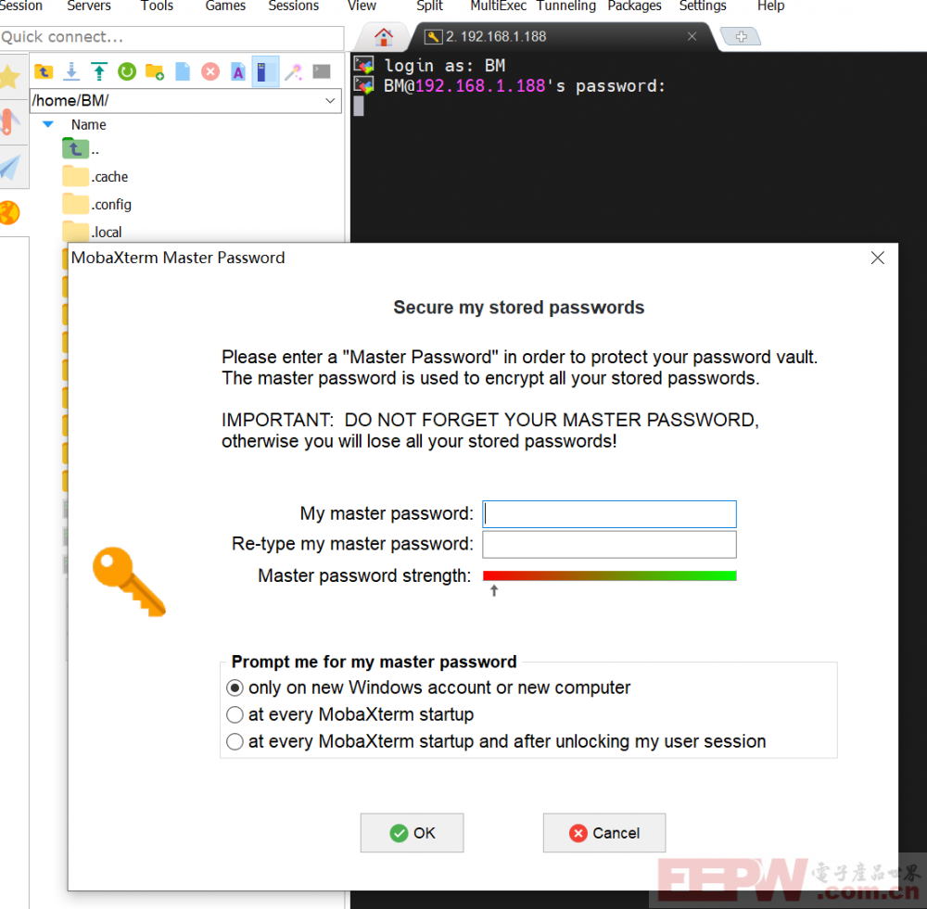Select the .config folder
Image resolution: width=927 pixels, height=909 pixels.
pos(97,205)
